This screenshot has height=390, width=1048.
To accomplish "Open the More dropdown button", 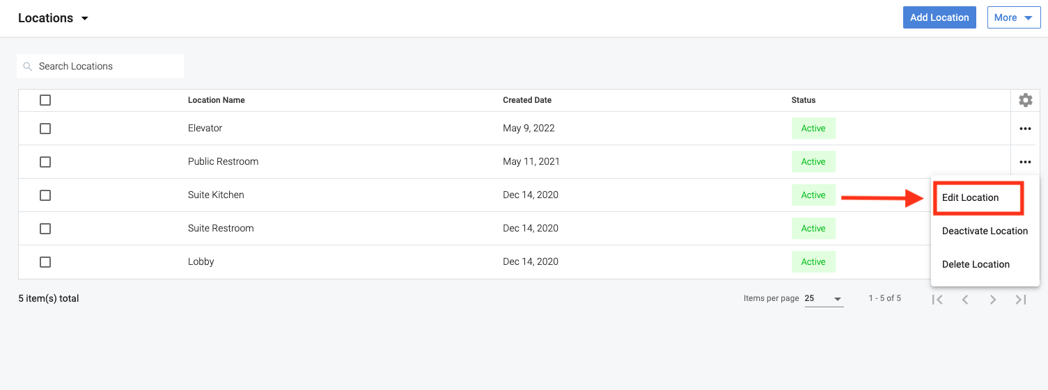I will [x=1013, y=17].
